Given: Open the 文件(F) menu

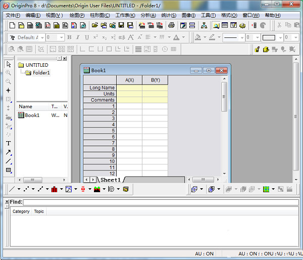Looking at the screenshot, I should point(12,15).
